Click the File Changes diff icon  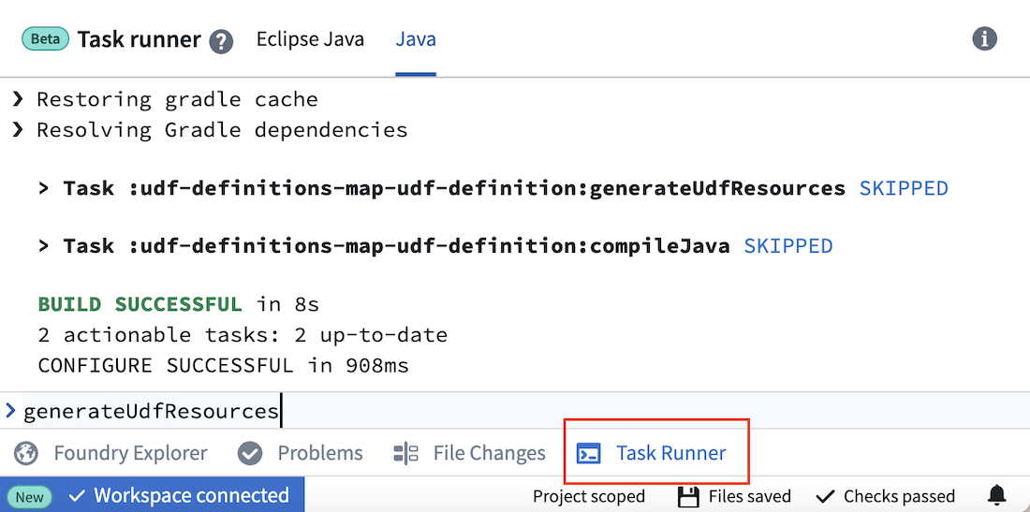(406, 454)
